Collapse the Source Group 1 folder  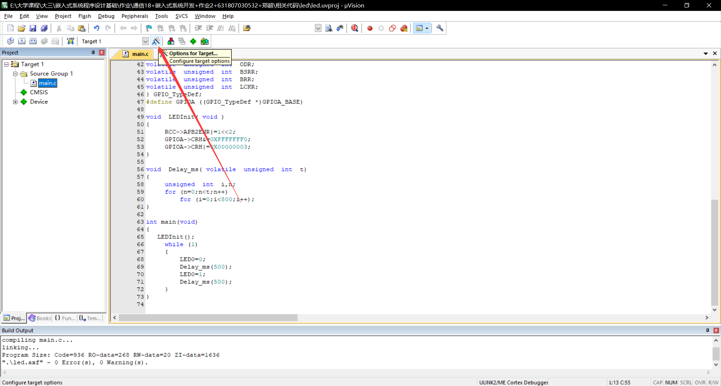[15, 73]
